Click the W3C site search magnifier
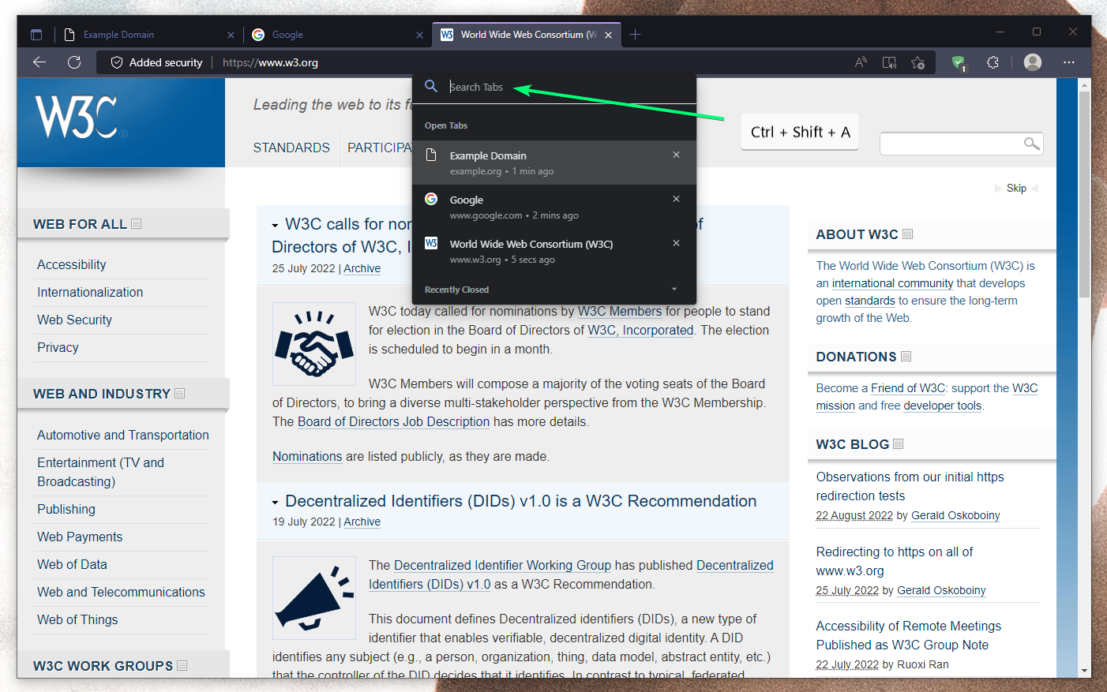The image size is (1107, 692). coord(1031,143)
